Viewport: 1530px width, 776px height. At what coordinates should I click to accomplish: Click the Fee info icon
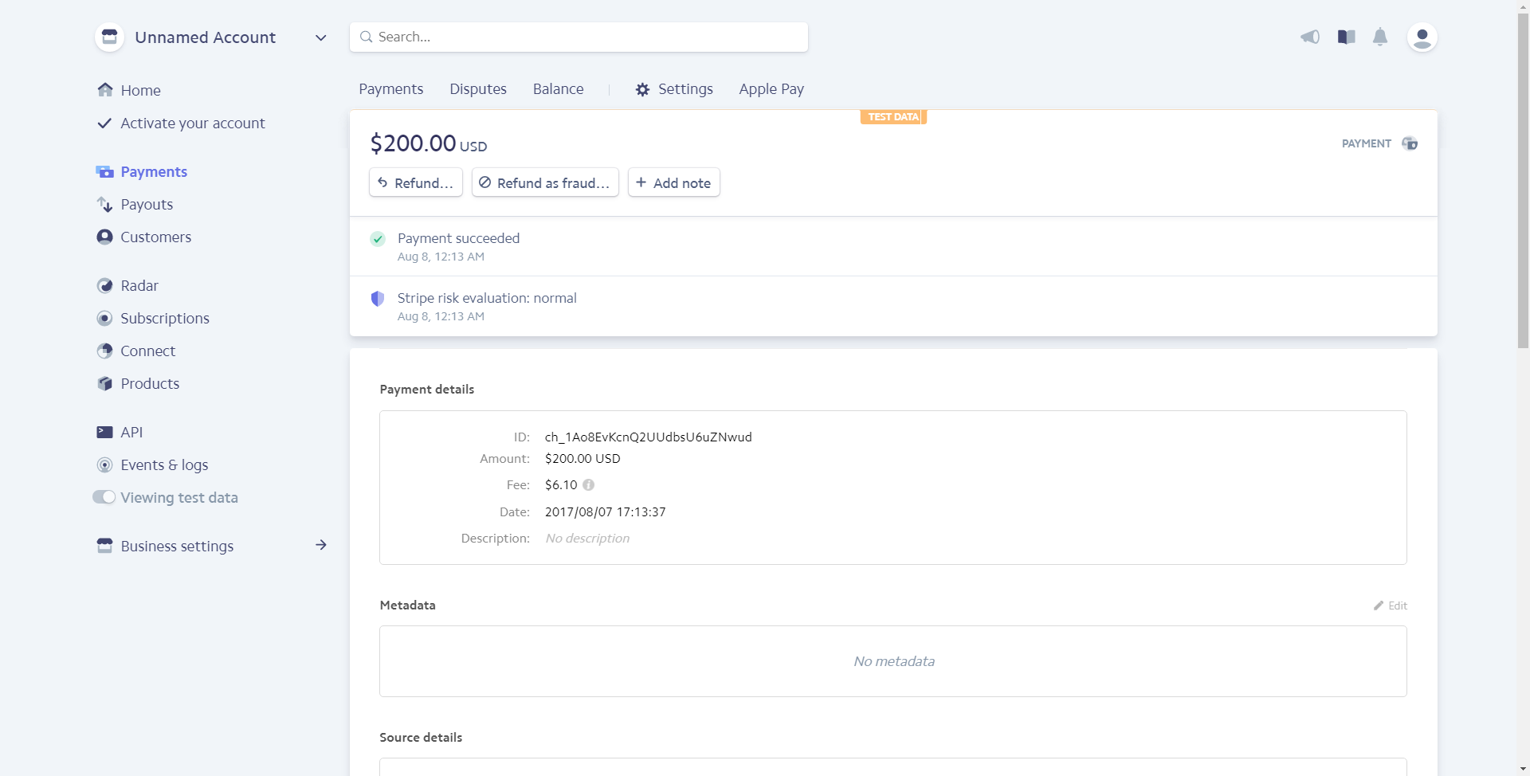[x=588, y=485]
